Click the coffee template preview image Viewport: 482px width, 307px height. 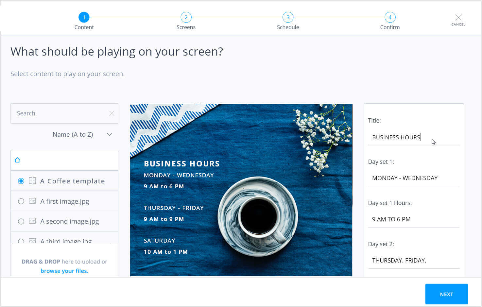[241, 190]
